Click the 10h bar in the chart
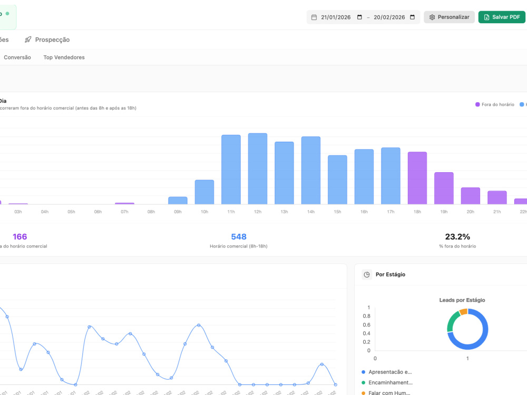This screenshot has height=395, width=527. [x=204, y=192]
